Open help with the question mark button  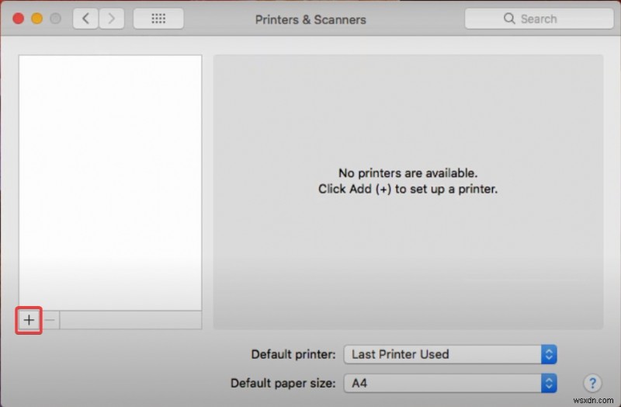592,383
